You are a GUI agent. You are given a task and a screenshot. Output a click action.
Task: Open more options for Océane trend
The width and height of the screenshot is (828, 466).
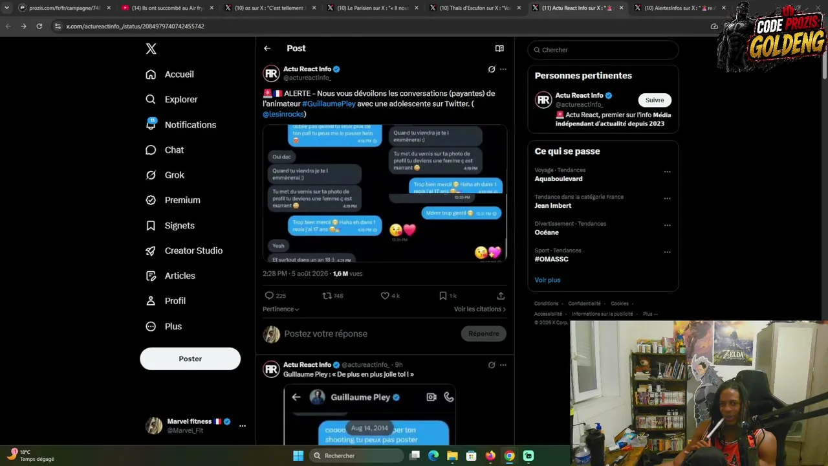(x=667, y=225)
